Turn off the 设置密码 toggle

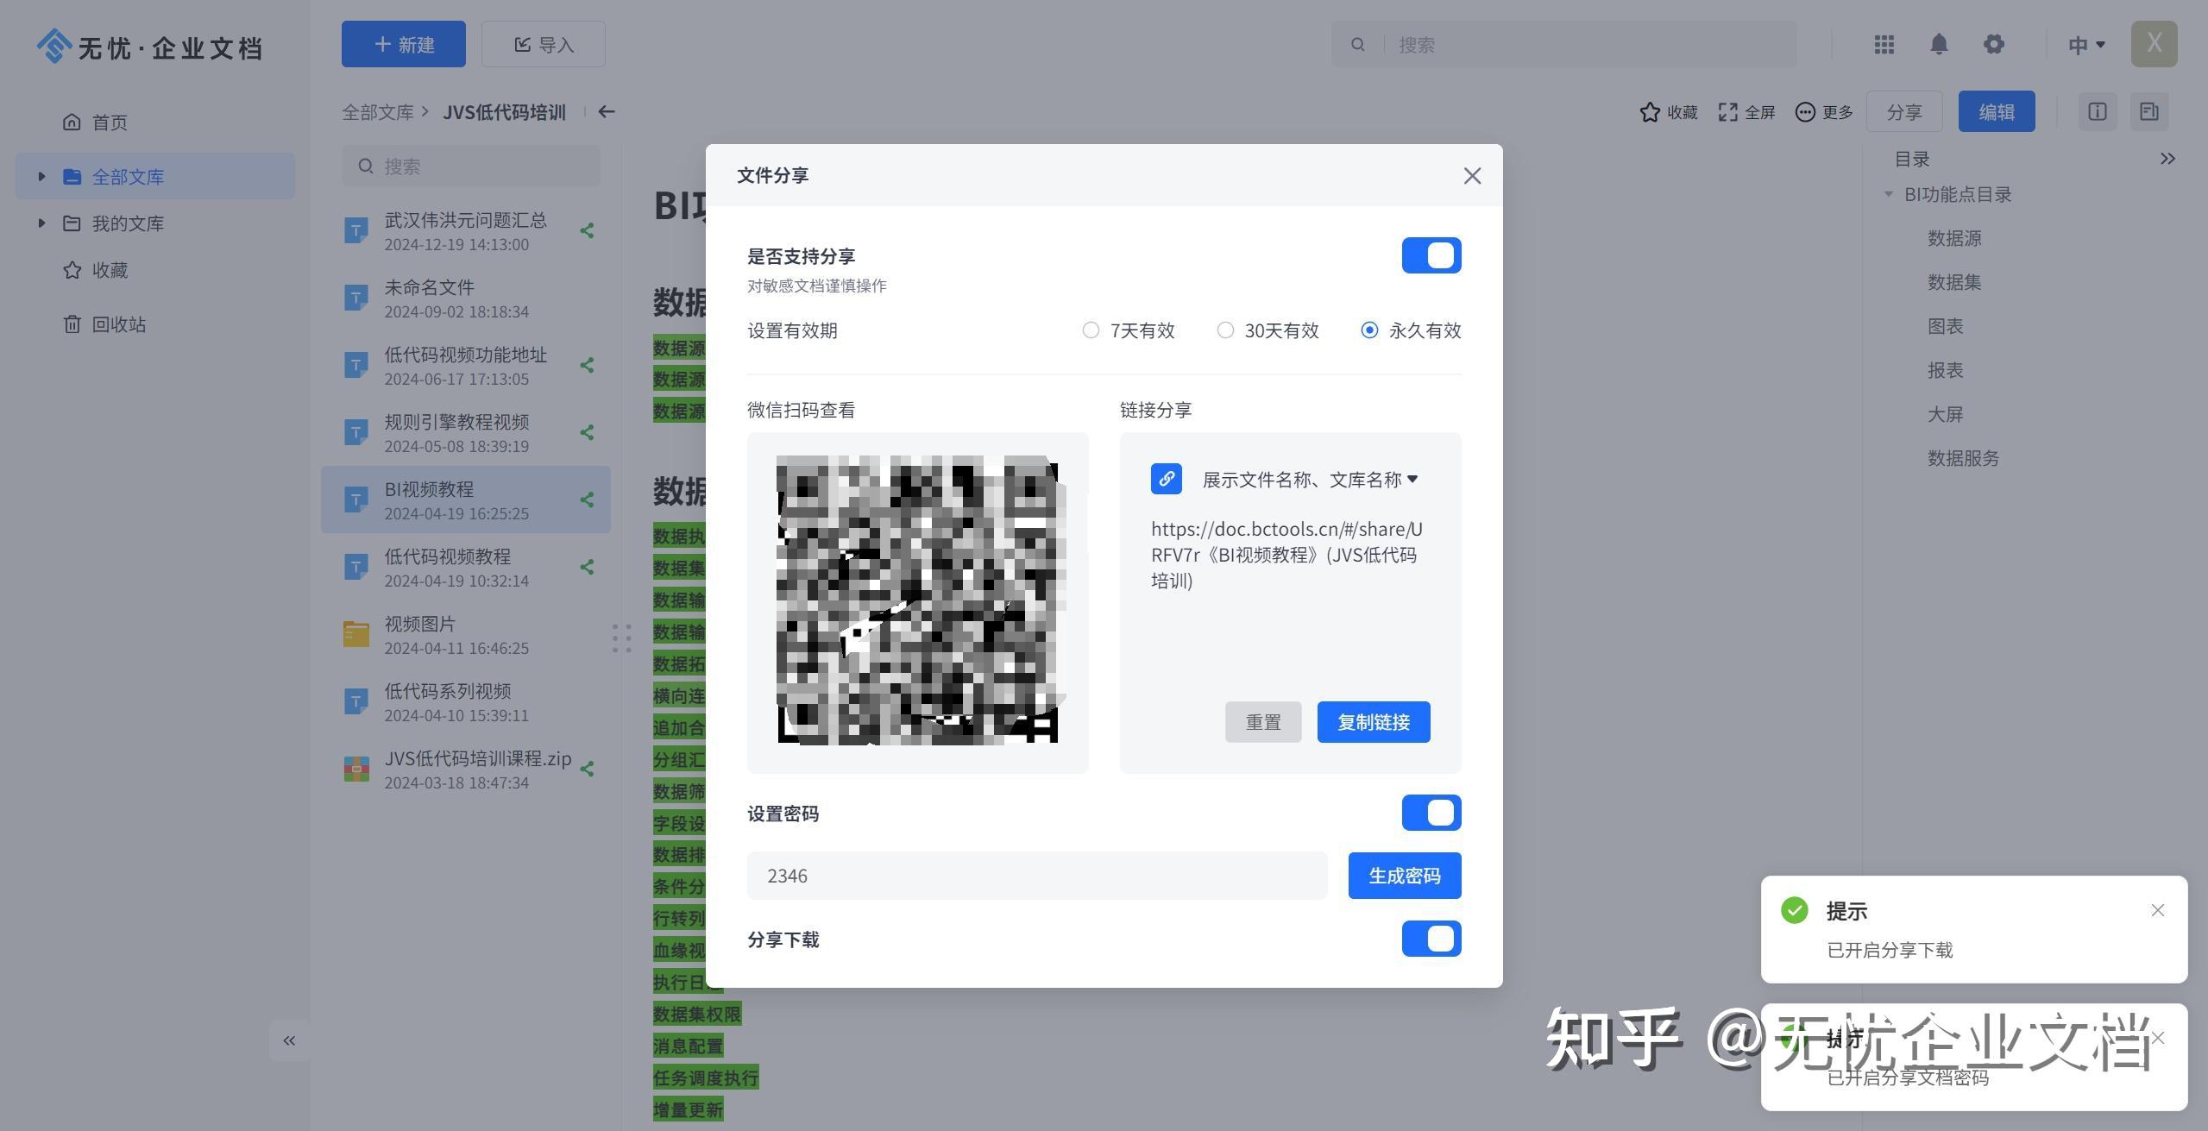(x=1431, y=812)
